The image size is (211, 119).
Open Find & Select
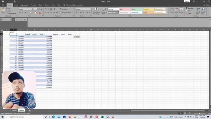(x=203, y=11)
